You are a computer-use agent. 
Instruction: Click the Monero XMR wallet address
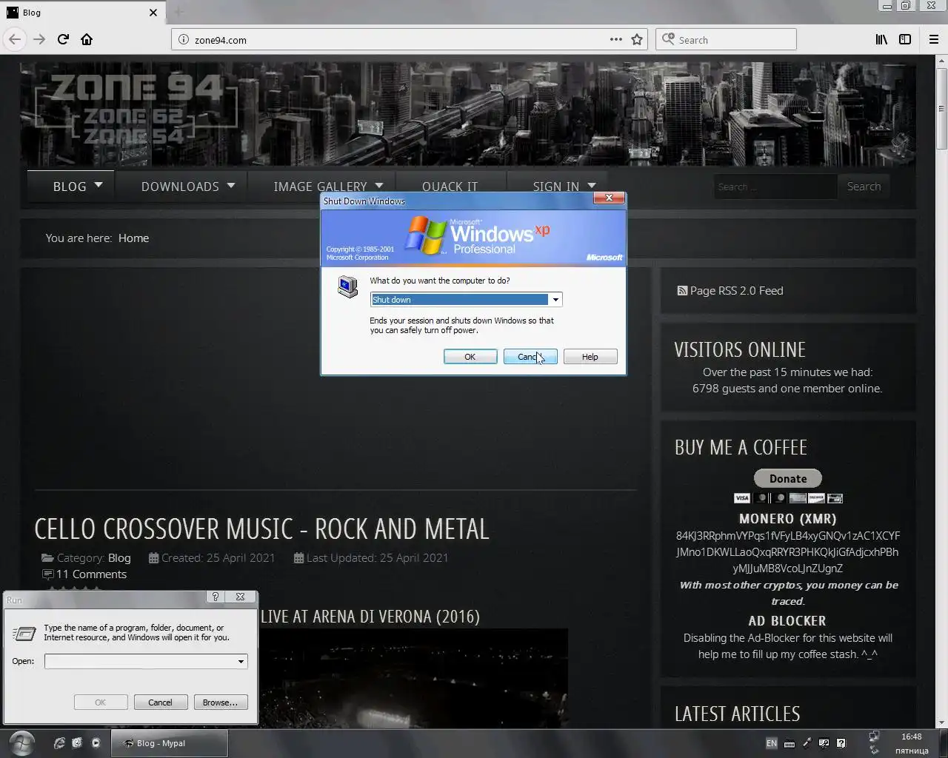click(x=787, y=552)
